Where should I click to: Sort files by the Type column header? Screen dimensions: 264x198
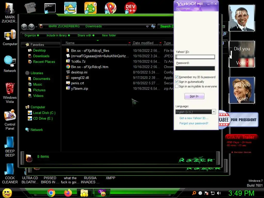(x=168, y=43)
